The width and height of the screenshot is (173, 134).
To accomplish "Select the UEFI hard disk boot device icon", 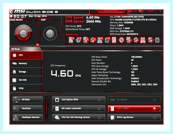I will (71, 40).
